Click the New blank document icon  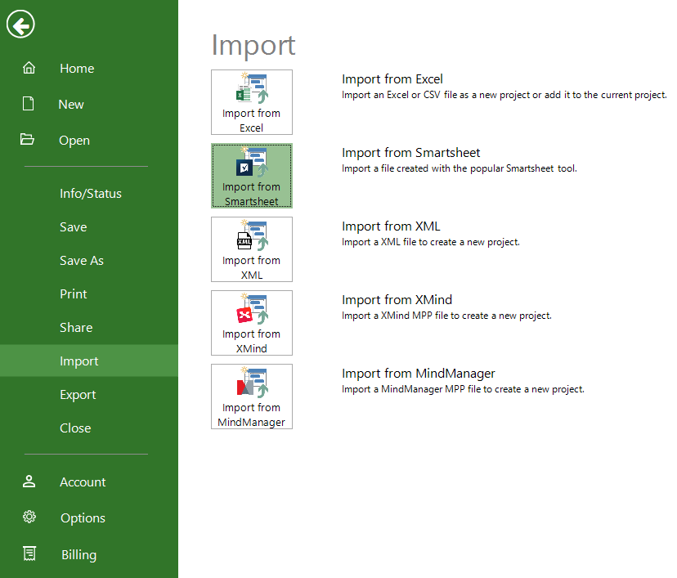(x=29, y=104)
